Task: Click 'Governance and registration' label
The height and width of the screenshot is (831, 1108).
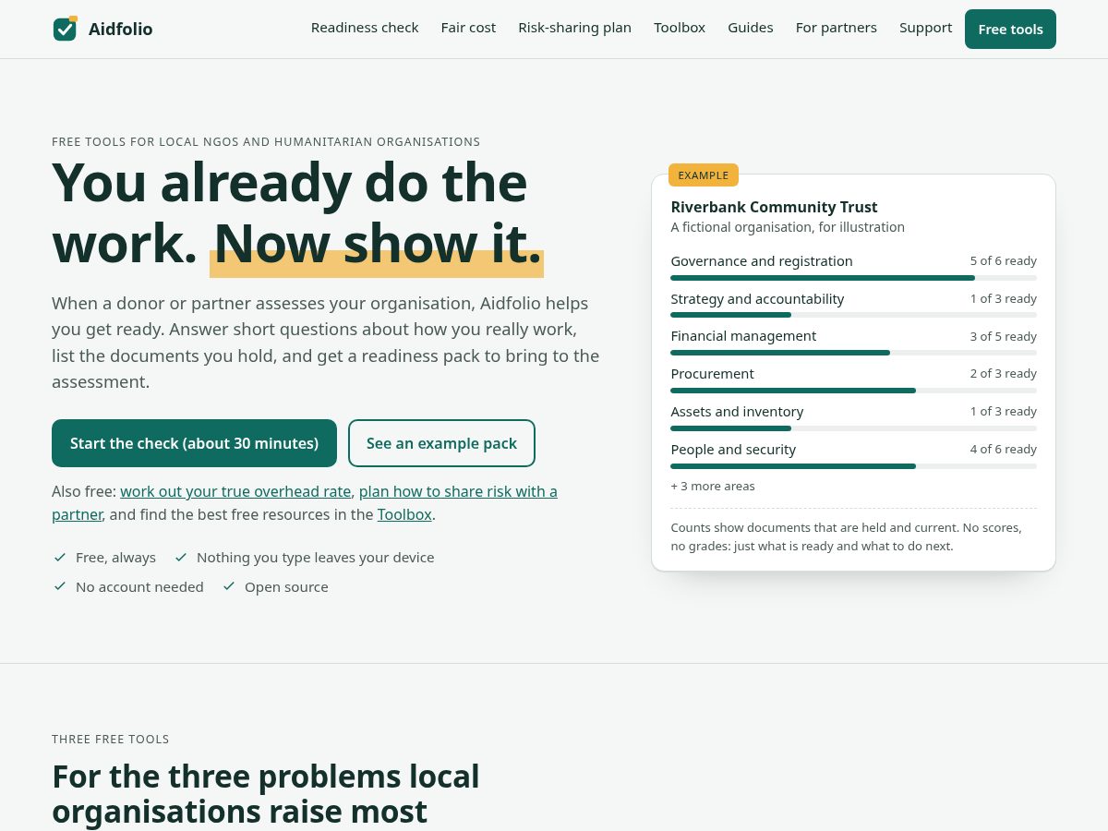Action: coord(762,261)
